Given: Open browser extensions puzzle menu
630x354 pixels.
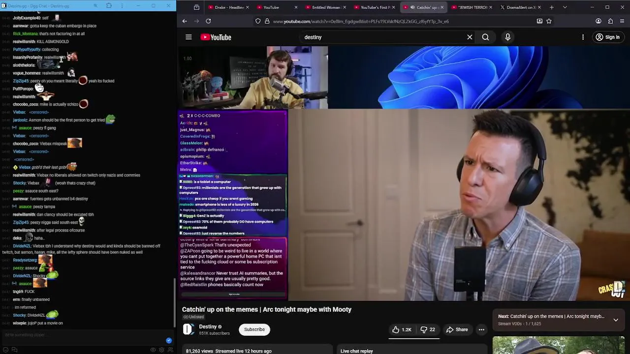Looking at the screenshot, I should pos(610,21).
